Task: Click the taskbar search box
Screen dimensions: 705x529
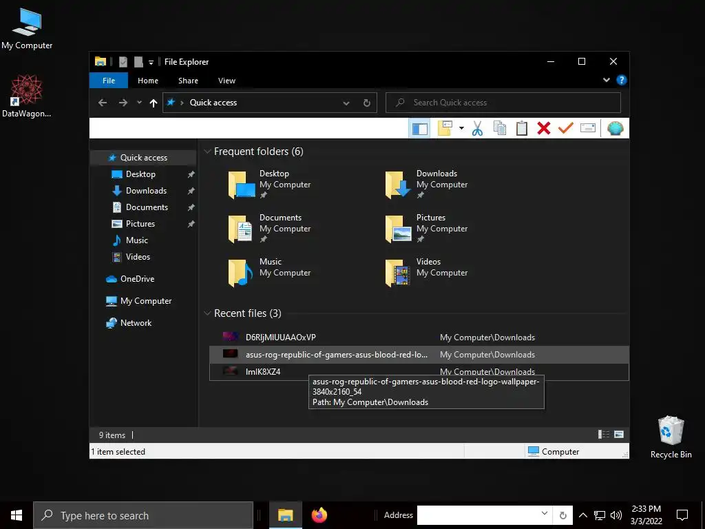Action: click(x=143, y=515)
